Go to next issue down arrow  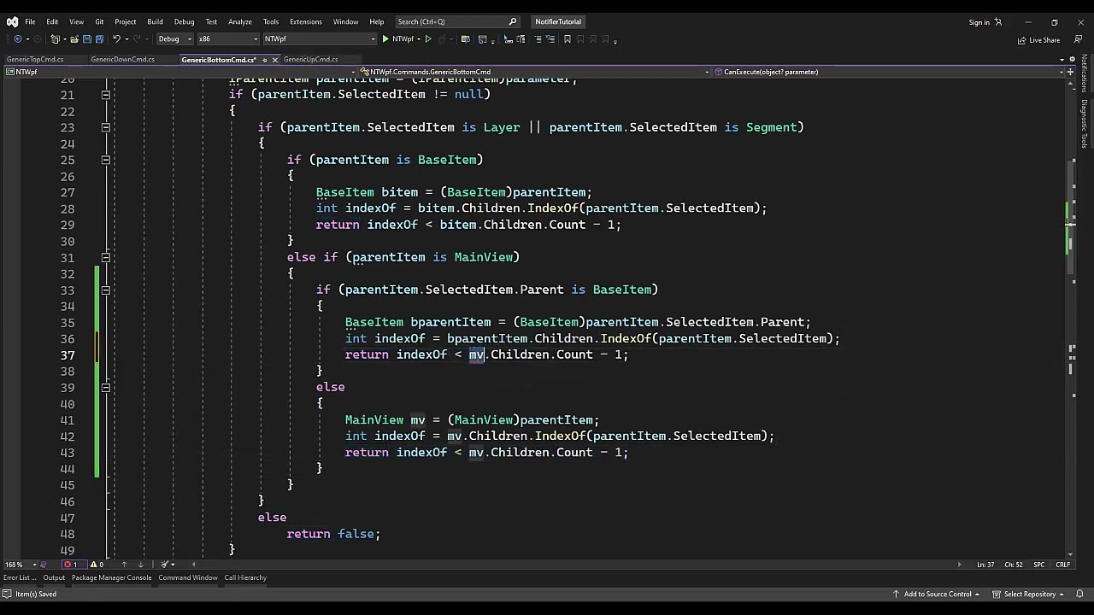[x=140, y=565]
